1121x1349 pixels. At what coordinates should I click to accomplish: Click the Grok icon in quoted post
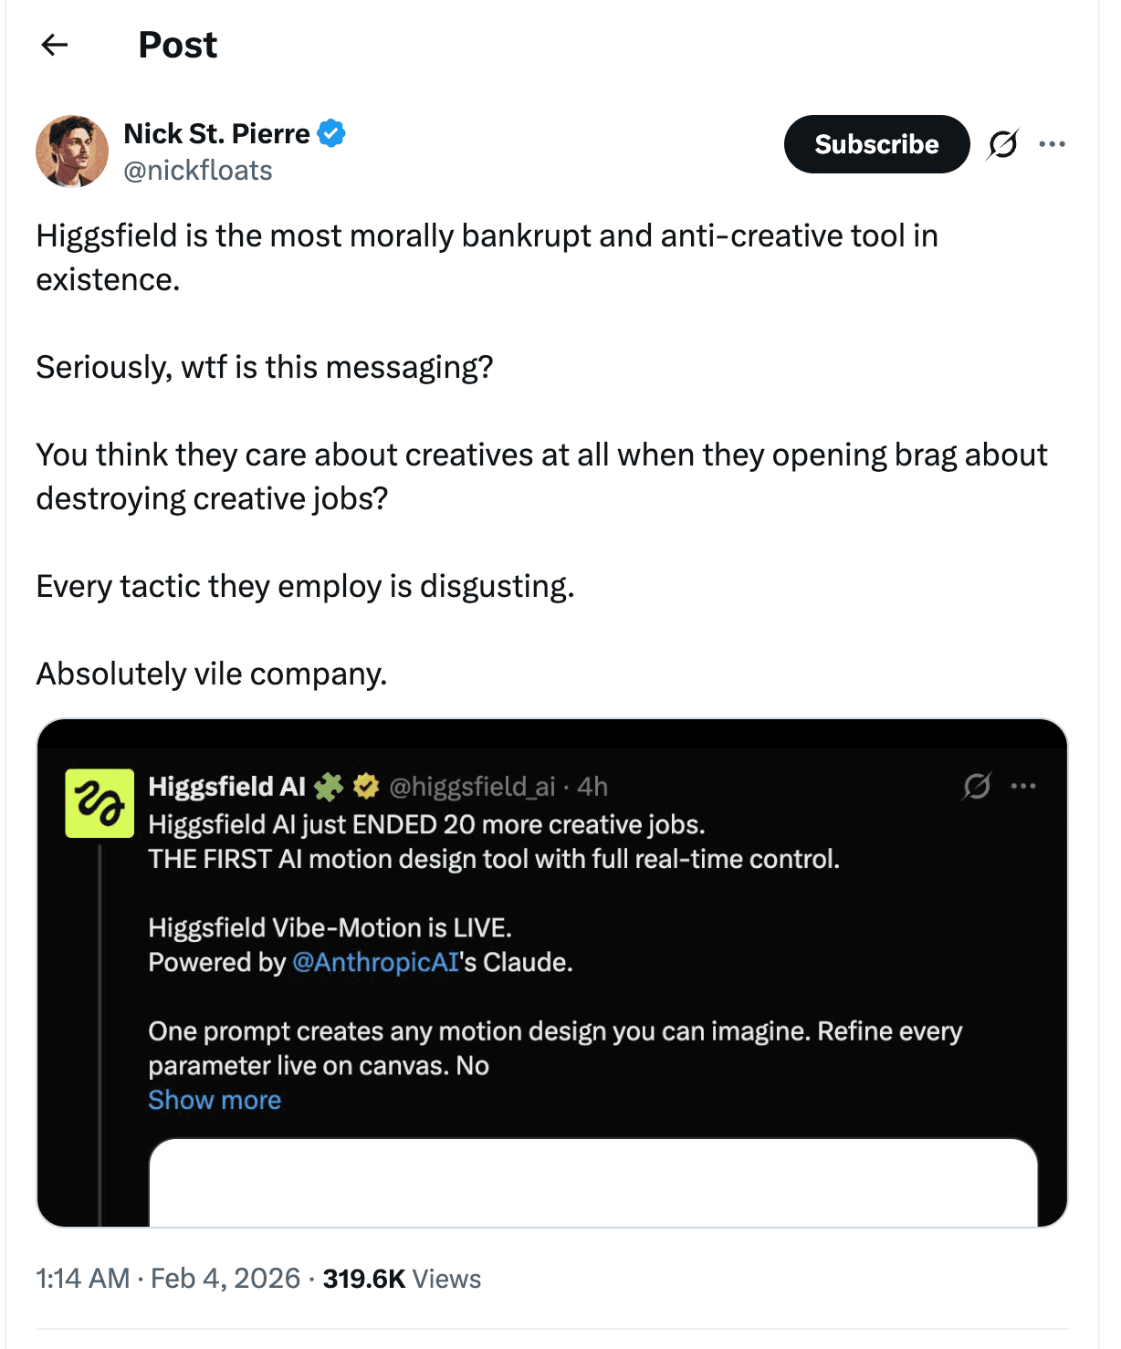tap(977, 786)
